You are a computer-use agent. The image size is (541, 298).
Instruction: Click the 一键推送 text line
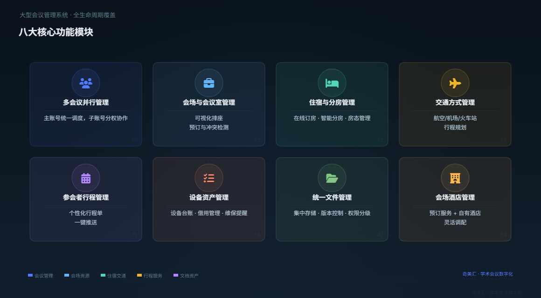pos(85,223)
